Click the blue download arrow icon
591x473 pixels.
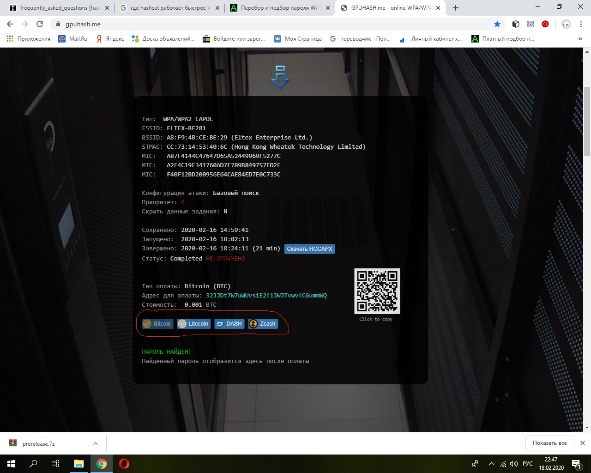[280, 77]
